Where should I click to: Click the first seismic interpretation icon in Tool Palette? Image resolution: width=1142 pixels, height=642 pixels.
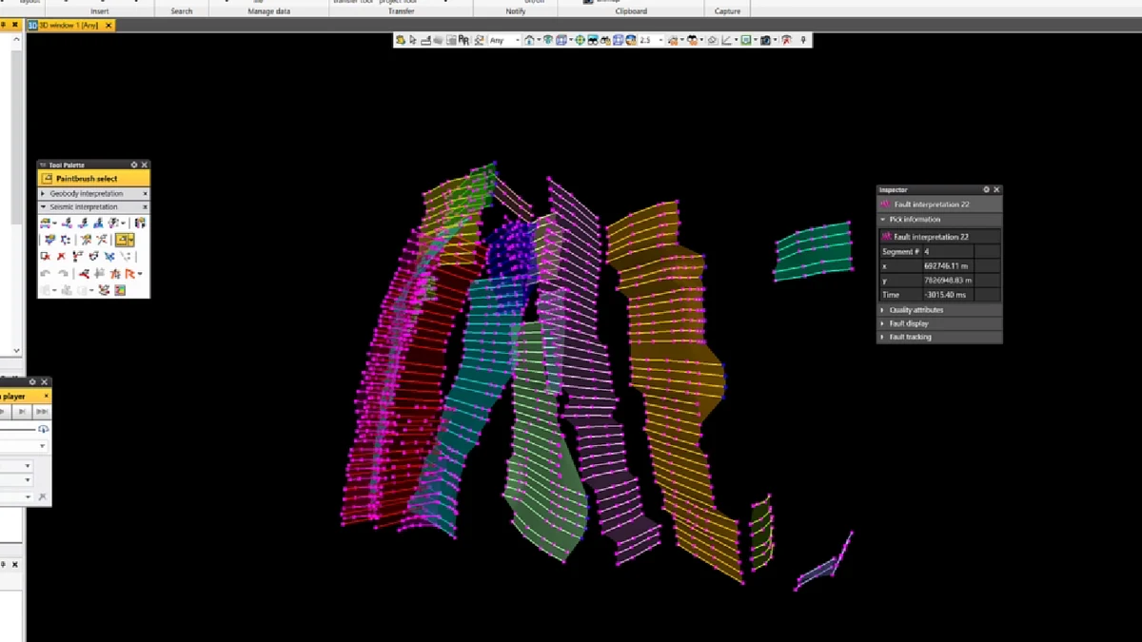(x=46, y=223)
